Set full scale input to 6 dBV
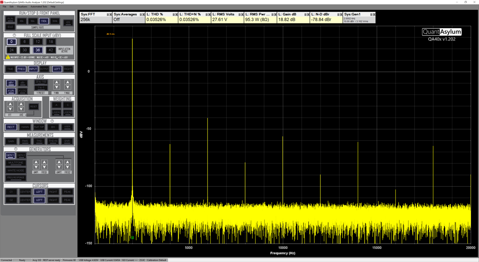Image resolution: width=479 pixels, height=262 pixels. [x=24, y=42]
